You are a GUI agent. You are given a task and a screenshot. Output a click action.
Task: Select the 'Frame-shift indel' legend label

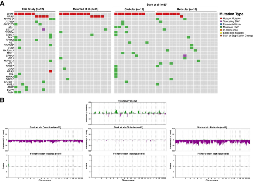(232, 24)
